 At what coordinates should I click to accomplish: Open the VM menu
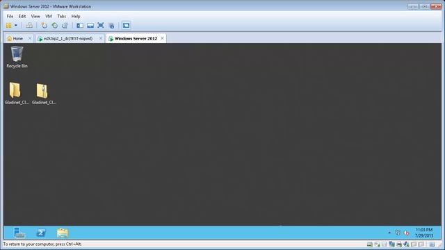click(49, 17)
